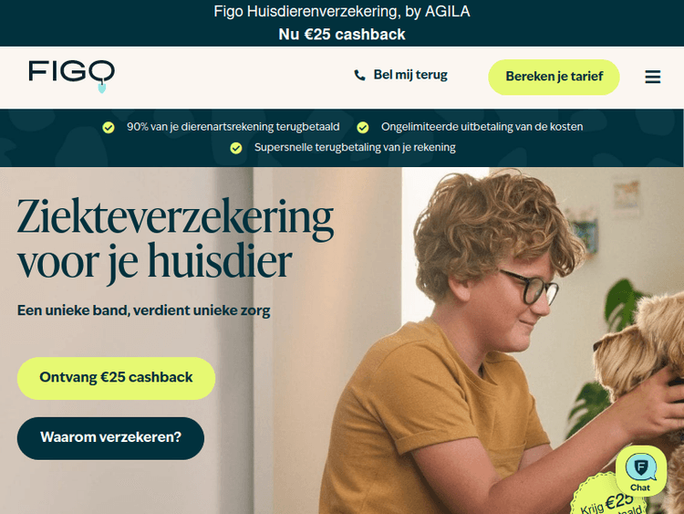This screenshot has height=514, width=684.
Task: Open the hamburger menu icon
Action: [653, 77]
